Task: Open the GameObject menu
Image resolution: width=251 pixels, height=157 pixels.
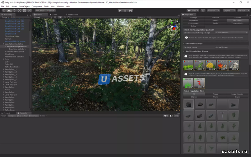Action: 24,6
